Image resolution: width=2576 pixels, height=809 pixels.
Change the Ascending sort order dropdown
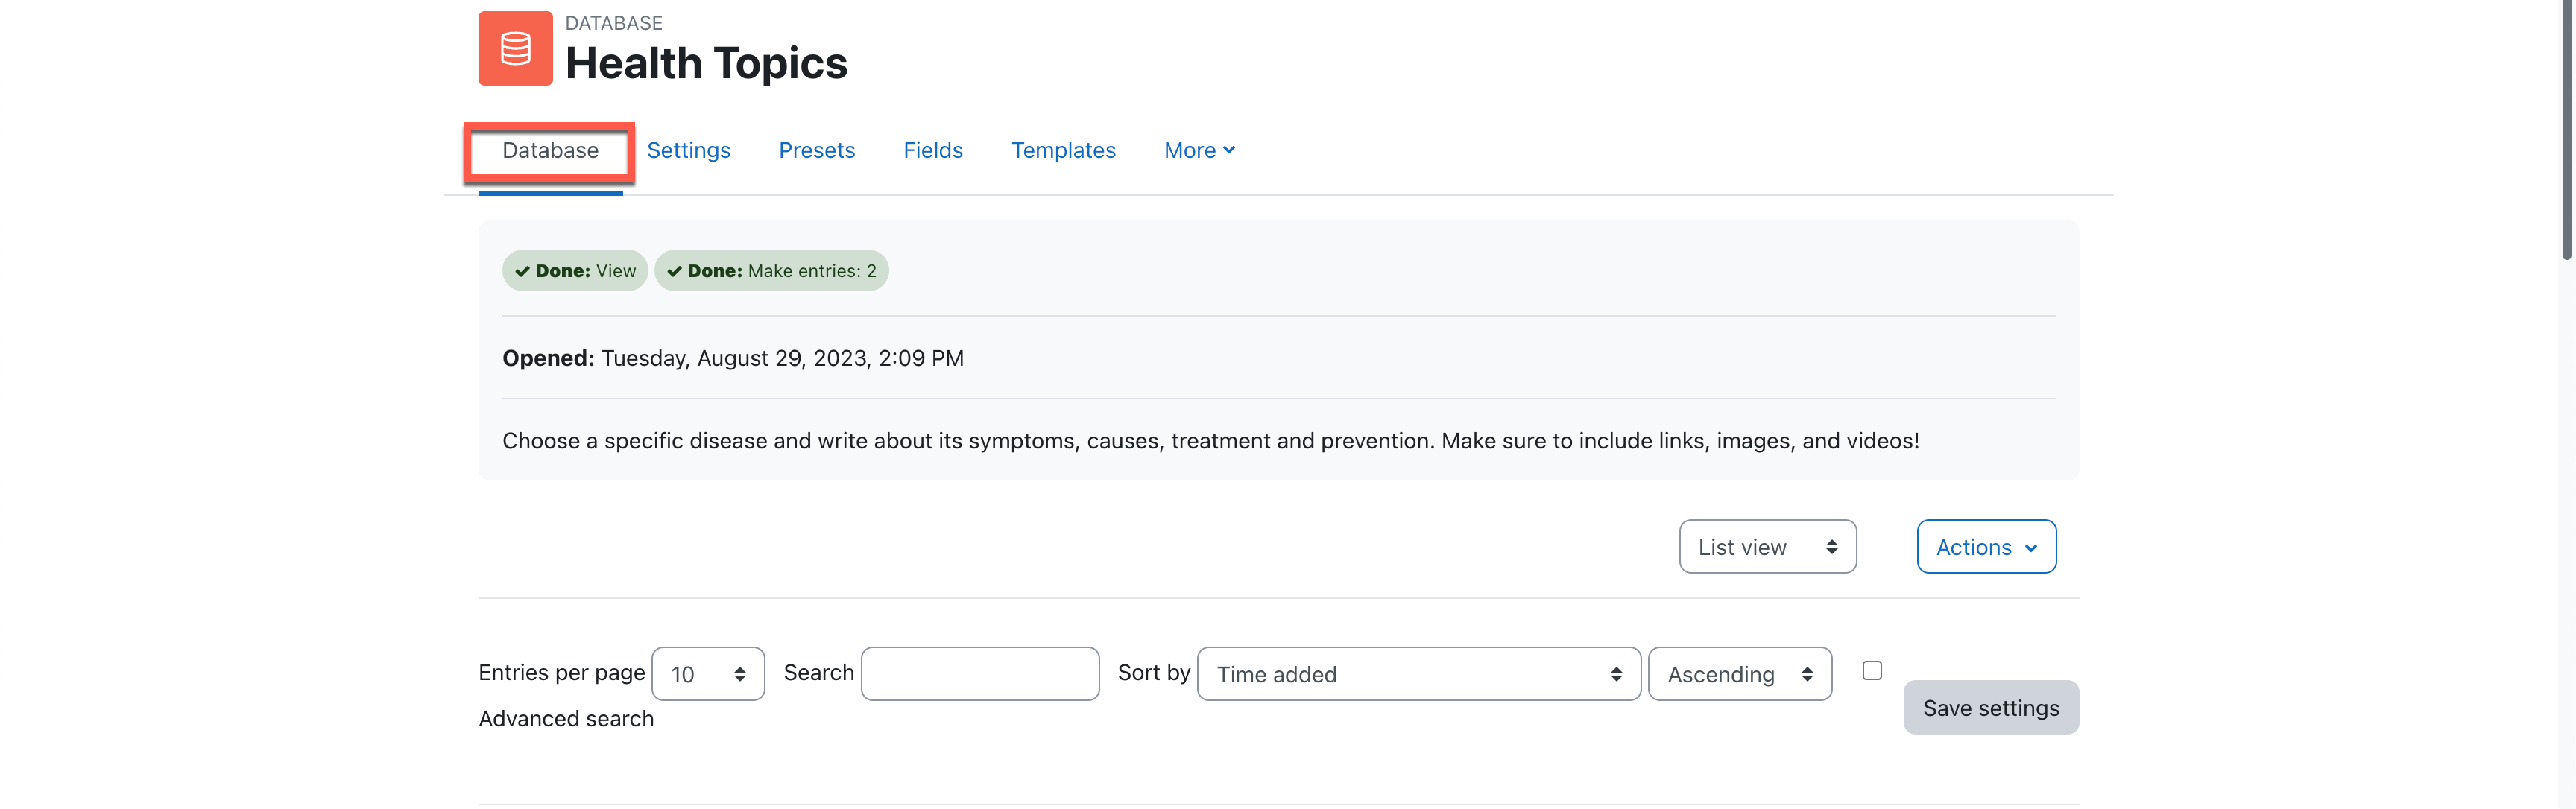pos(1739,673)
